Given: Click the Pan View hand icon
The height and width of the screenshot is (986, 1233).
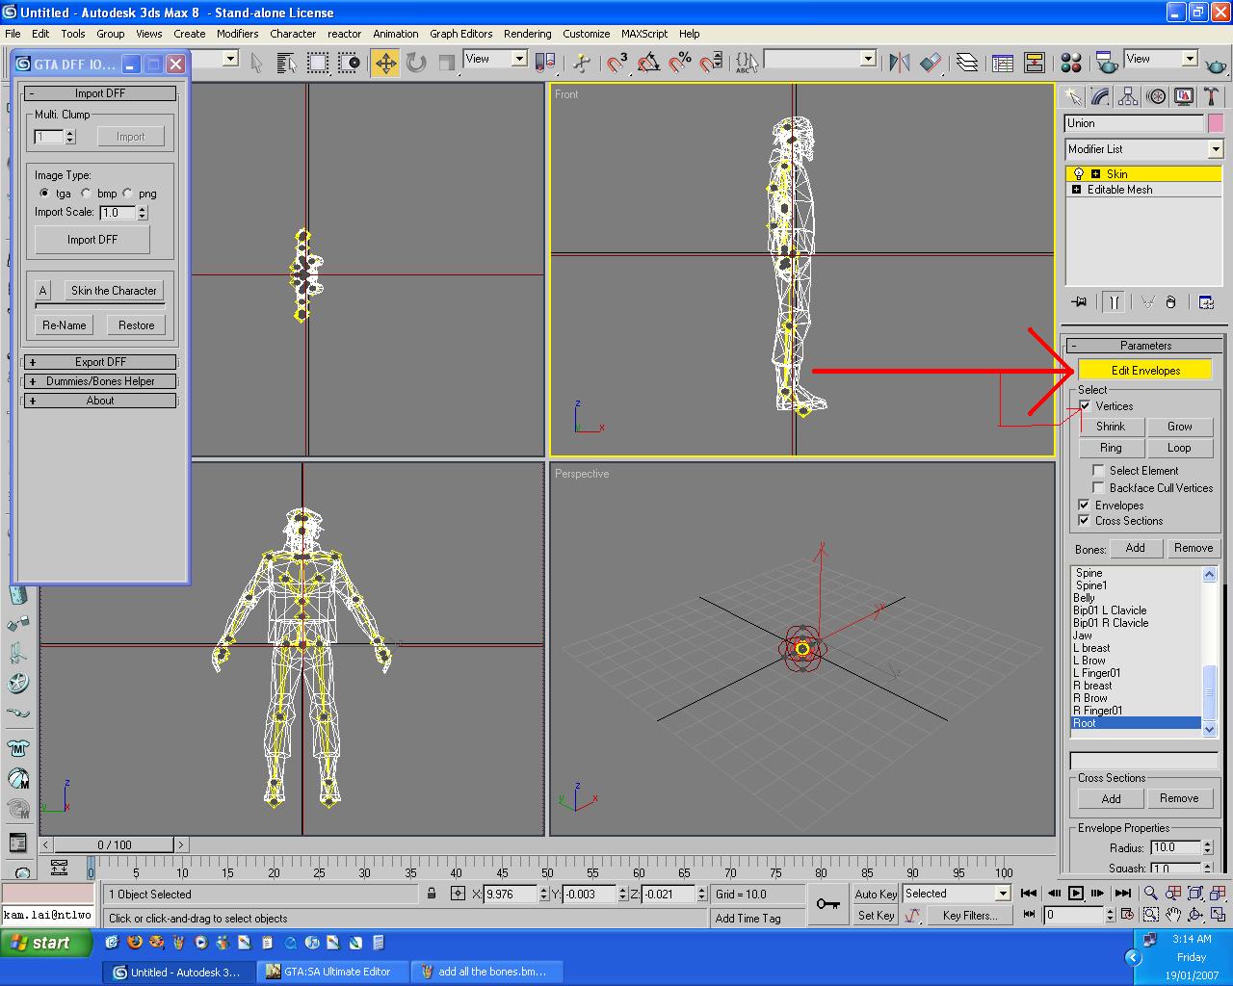Looking at the screenshot, I should tap(1172, 915).
